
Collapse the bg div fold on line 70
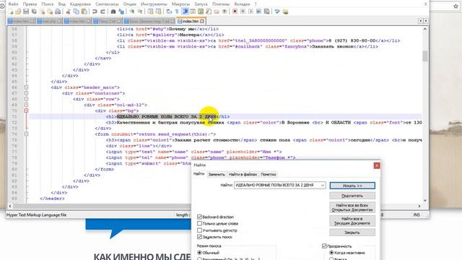click(x=26, y=110)
